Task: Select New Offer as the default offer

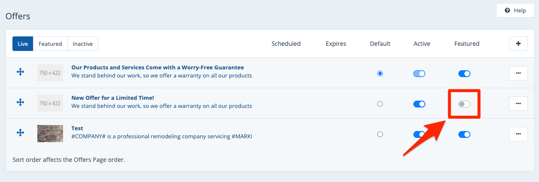Action: tap(380, 104)
